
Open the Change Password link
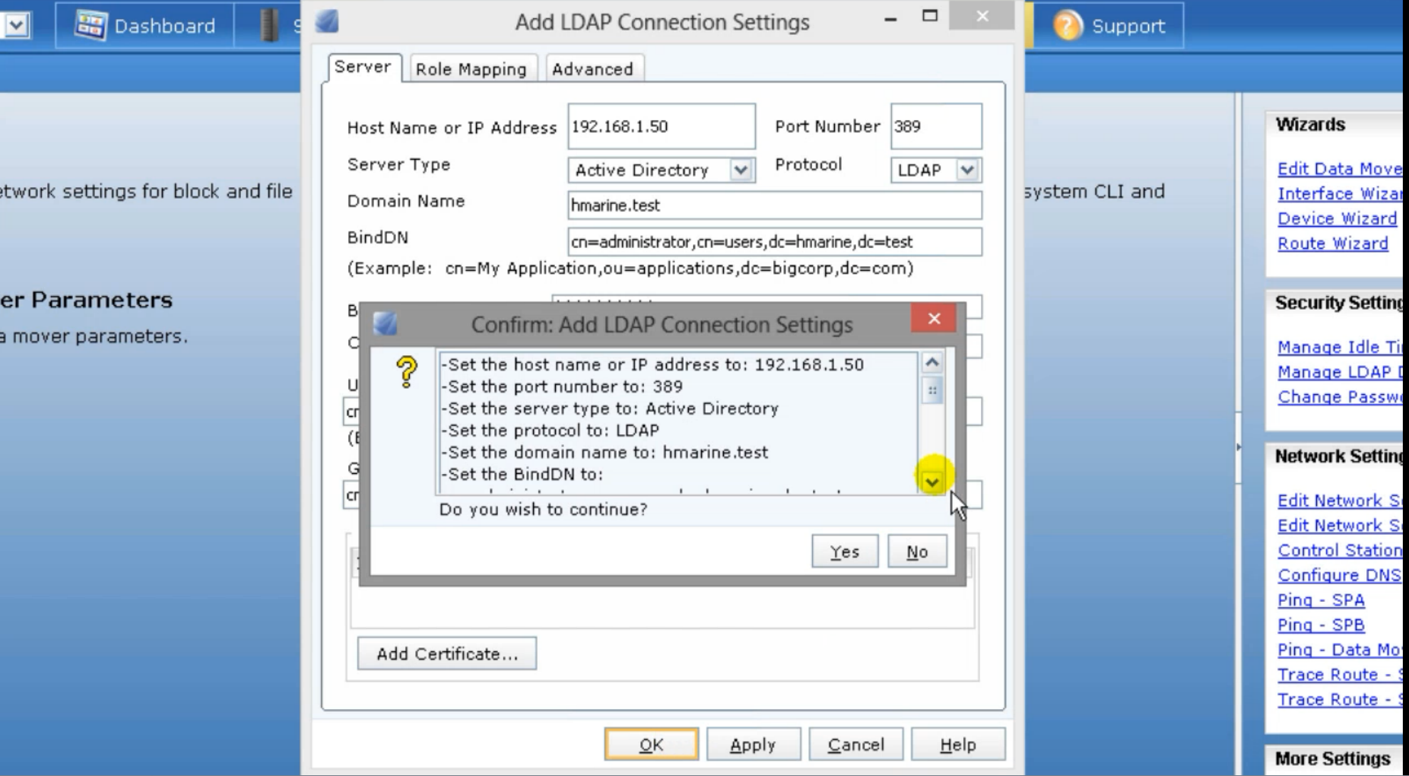click(1340, 397)
